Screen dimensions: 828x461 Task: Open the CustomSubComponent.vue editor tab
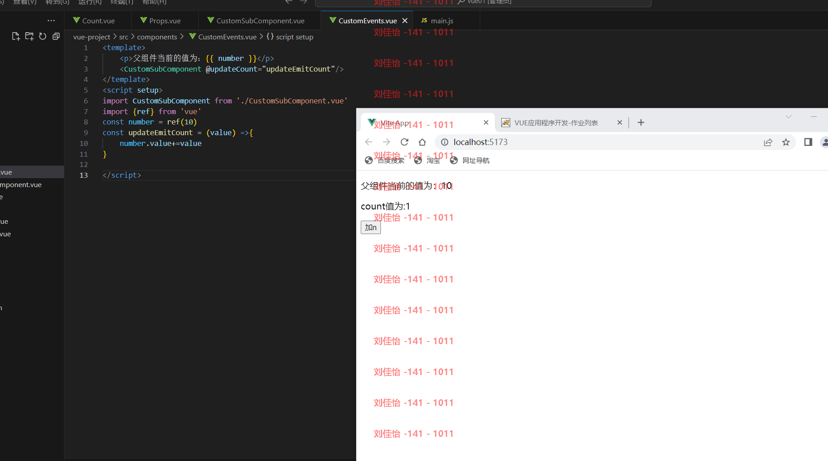pos(260,21)
